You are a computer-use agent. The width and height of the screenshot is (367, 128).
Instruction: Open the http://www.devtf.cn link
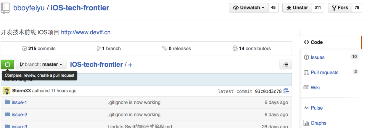[x=86, y=32]
